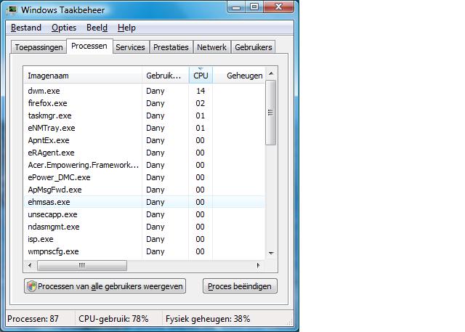Screen dimensions: 465x332
Task: Click Dany user cell for taskmgr.exe
Action: tap(155, 116)
